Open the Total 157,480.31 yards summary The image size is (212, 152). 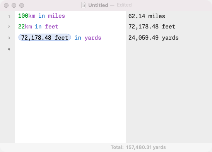(138, 147)
